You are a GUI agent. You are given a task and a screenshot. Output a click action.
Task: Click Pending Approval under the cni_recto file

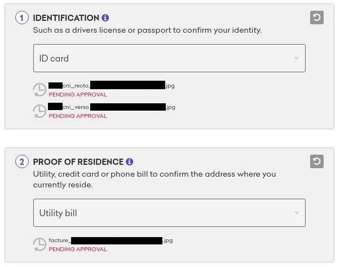pyautogui.click(x=78, y=95)
